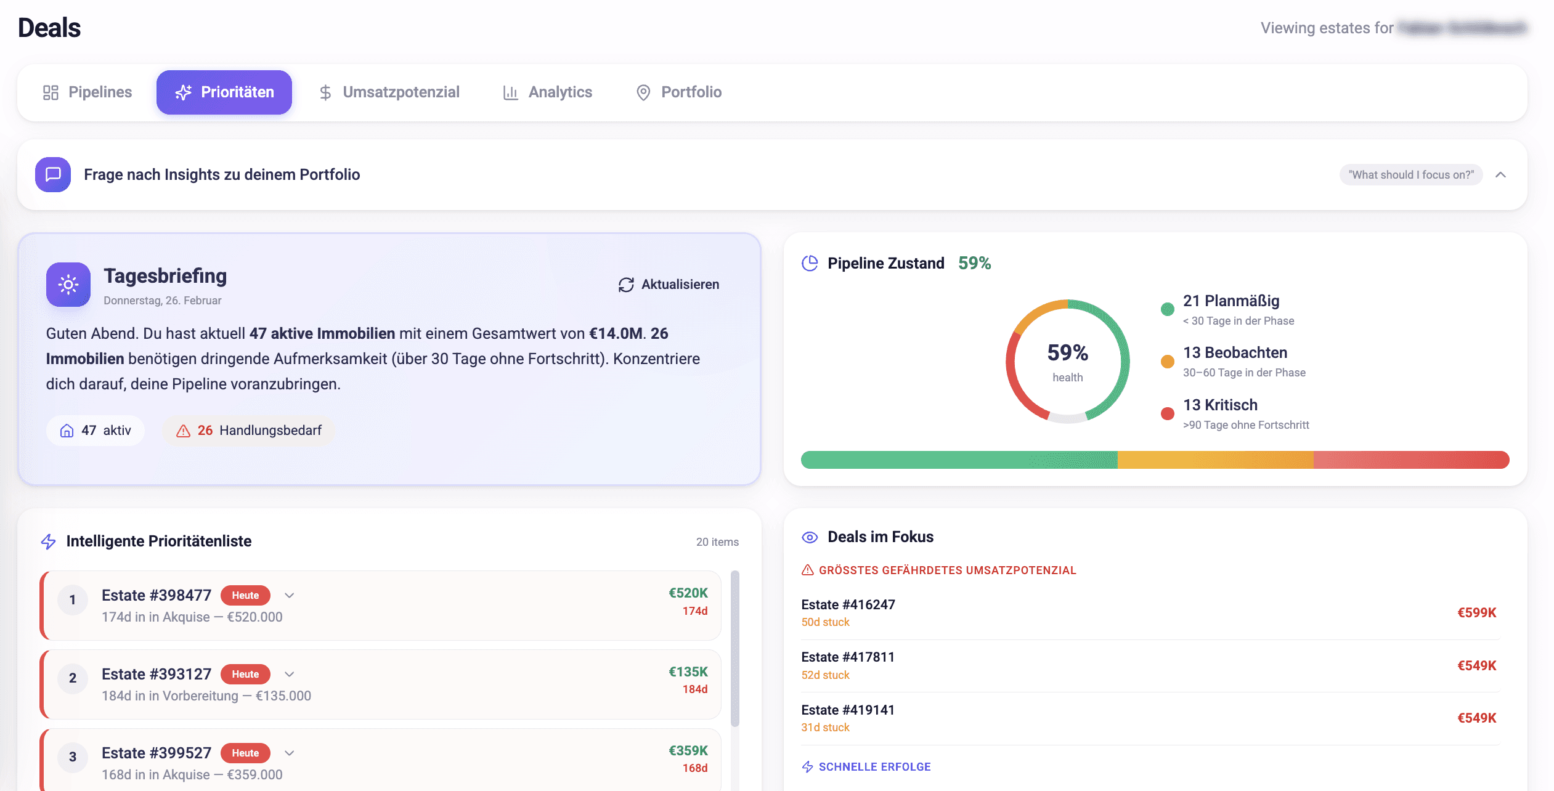Expand Estate #393127 details chevron
This screenshot has height=791, width=1554.
290,674
